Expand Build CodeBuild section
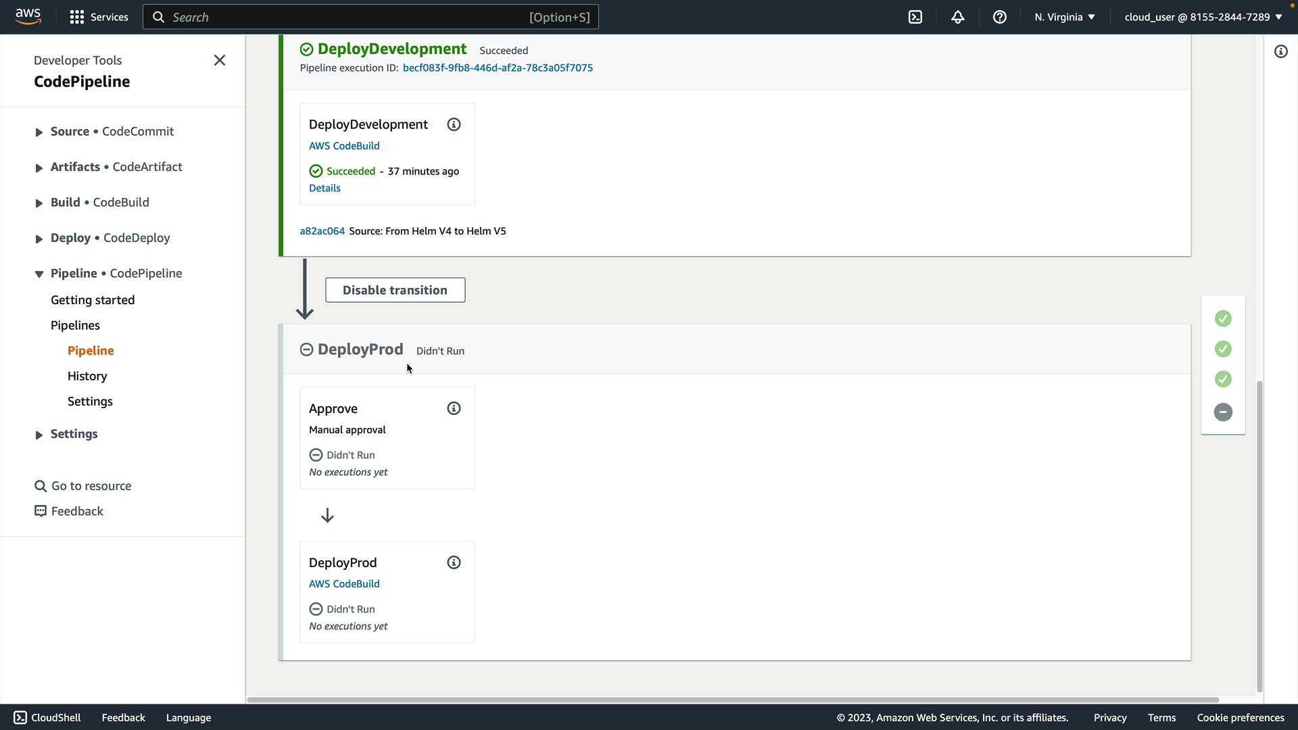Viewport: 1298px width, 730px height. [x=39, y=203]
